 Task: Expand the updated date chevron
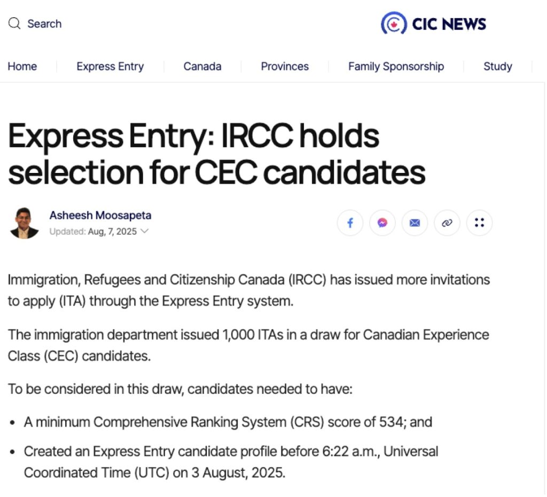(x=144, y=231)
